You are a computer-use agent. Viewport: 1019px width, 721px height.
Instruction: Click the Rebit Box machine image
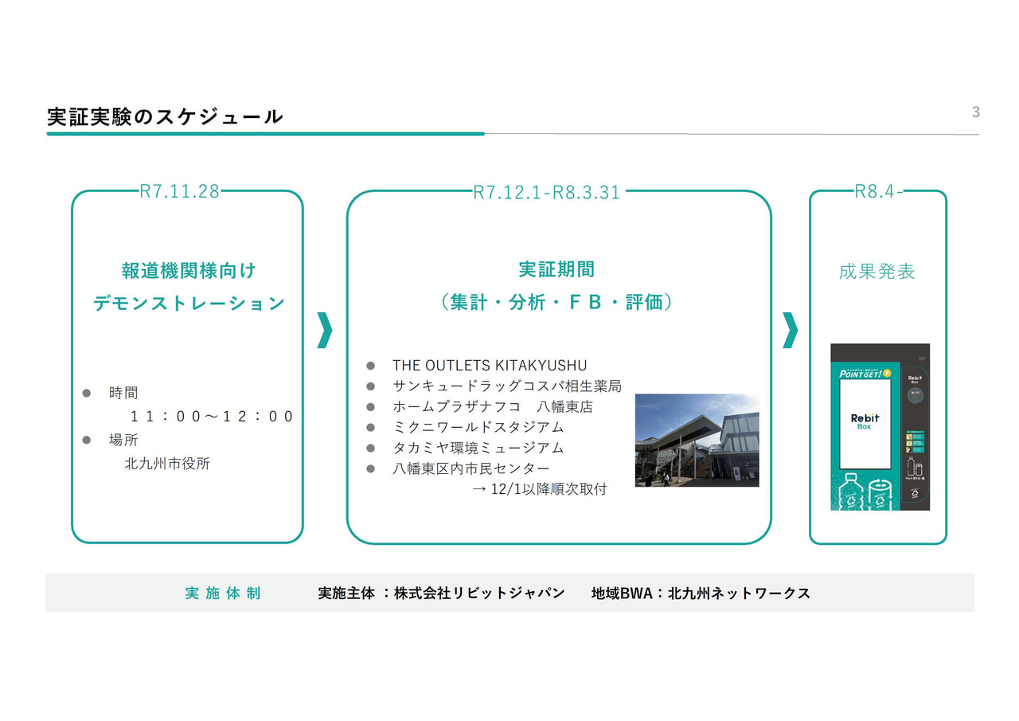[x=879, y=427]
